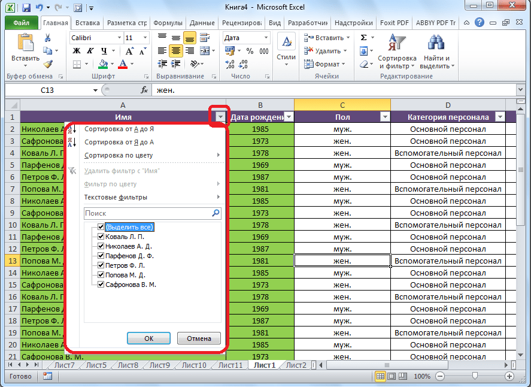Click the percent style icon
This screenshot has width=531, height=387.
[248, 52]
